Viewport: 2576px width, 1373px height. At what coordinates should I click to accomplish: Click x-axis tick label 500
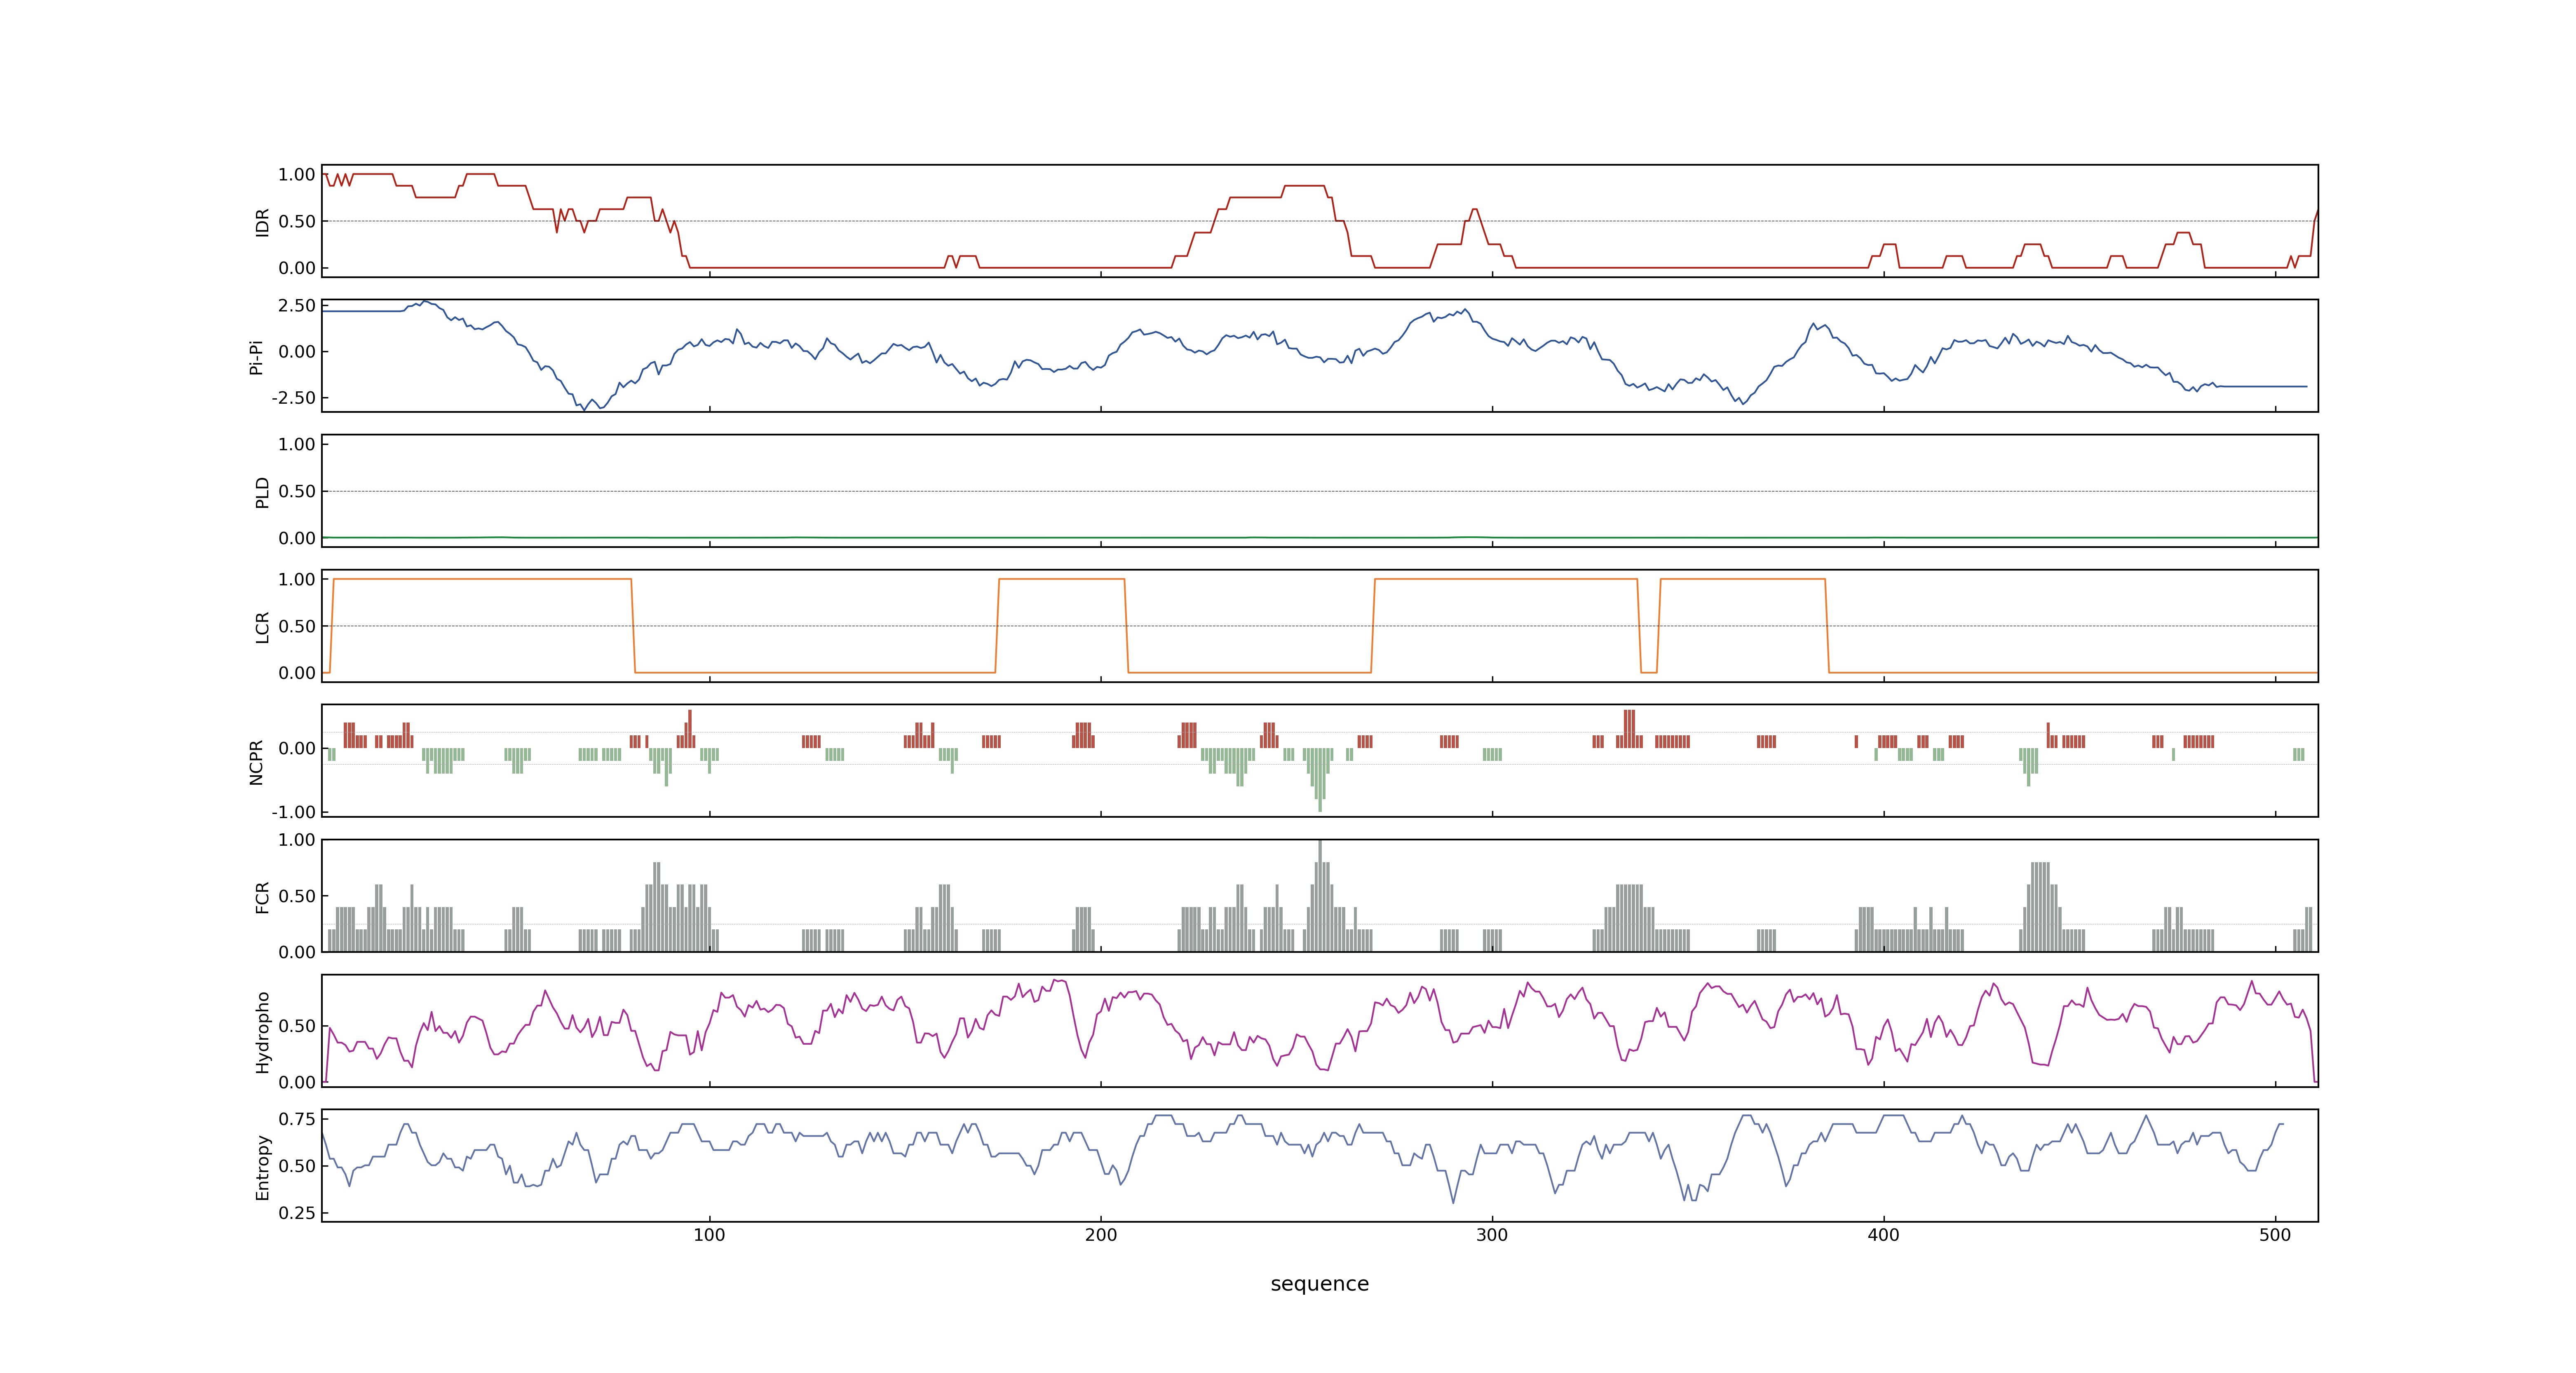pos(2275,1235)
